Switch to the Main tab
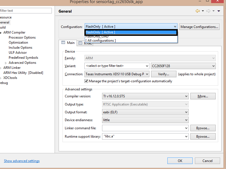The image size is (226, 169). coord(68,43)
